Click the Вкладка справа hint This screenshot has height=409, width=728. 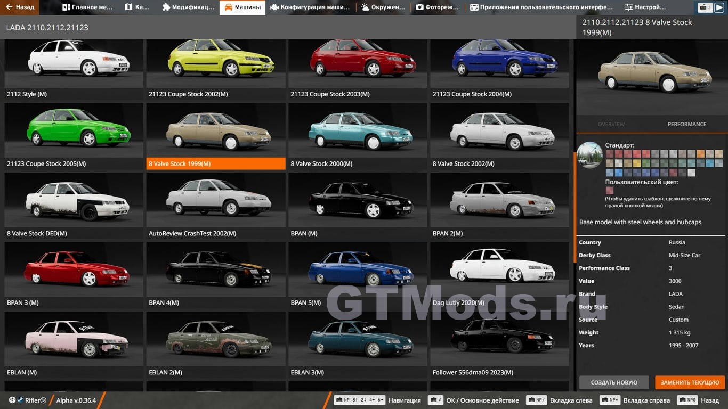pyautogui.click(x=635, y=400)
